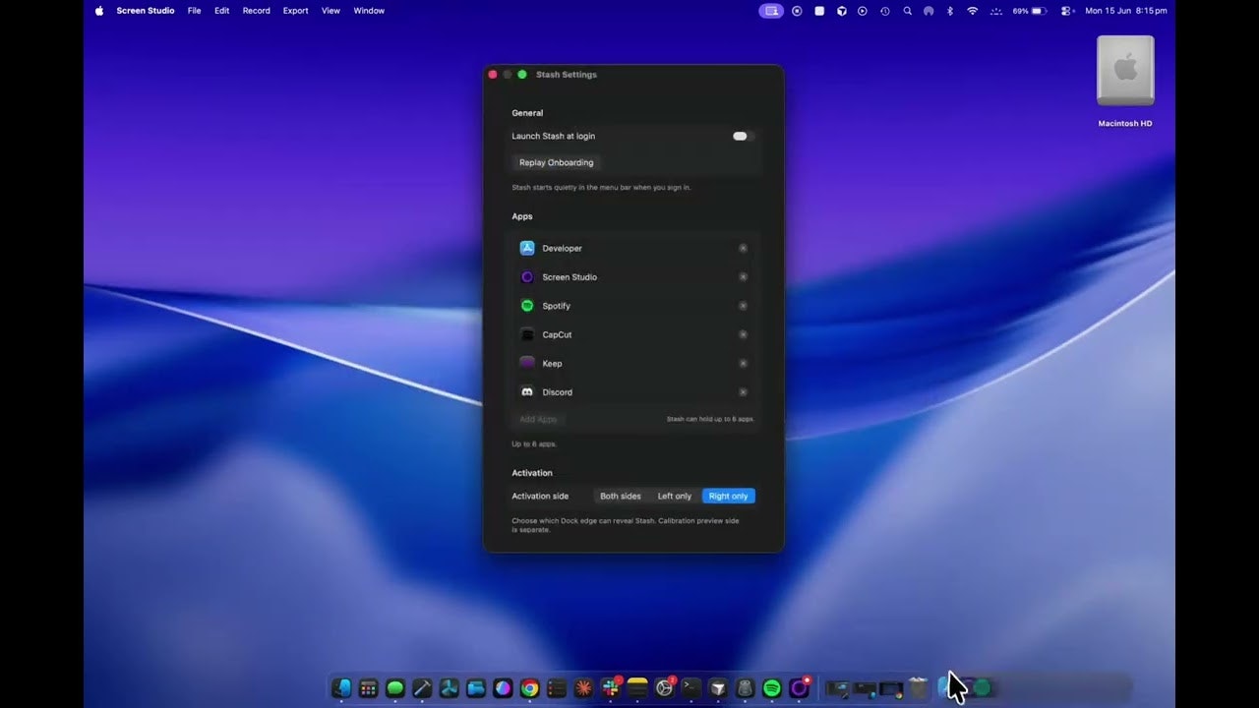Click the Macintosh HD desktop icon
Viewport: 1259px width, 708px height.
tap(1125, 83)
